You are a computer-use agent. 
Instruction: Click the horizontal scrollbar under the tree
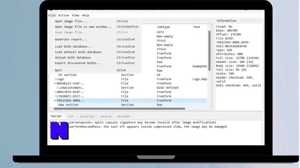point(120,108)
